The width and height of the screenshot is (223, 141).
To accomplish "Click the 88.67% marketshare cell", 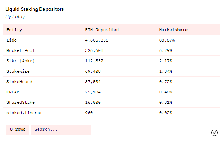I will coord(167,40).
